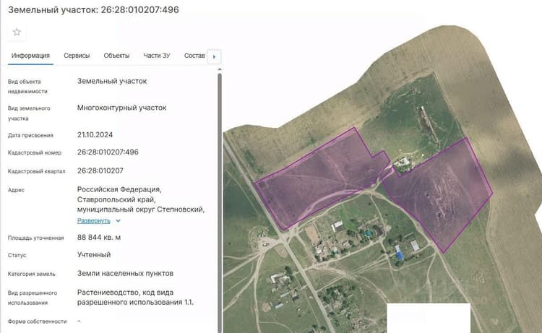Click cadastral quarter value 26:28:010207
Image resolution: width=542 pixels, height=333 pixels.
tap(100, 170)
